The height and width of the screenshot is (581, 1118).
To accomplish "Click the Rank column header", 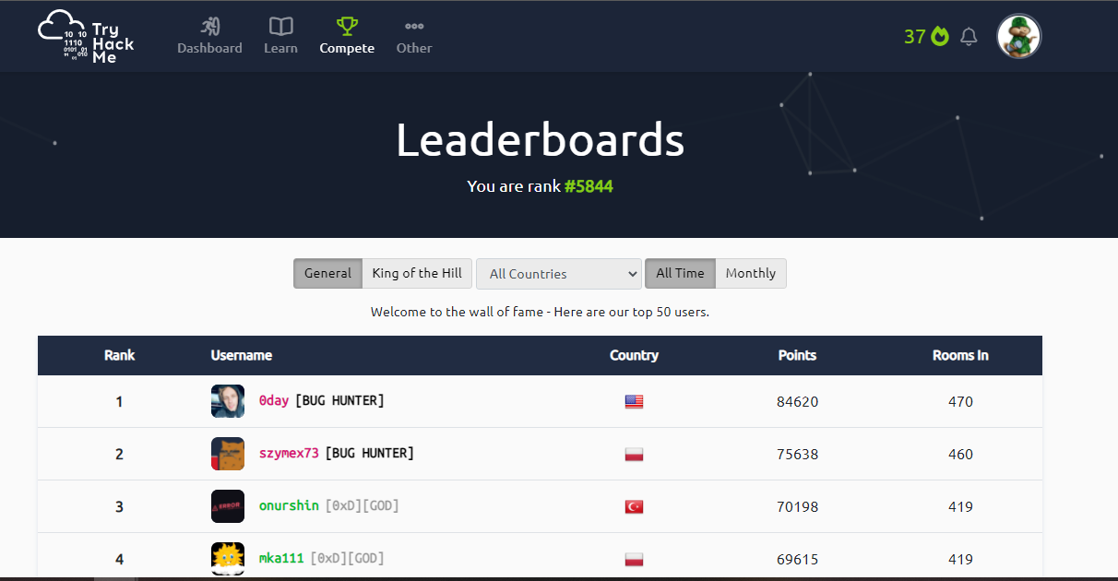I will pos(119,355).
